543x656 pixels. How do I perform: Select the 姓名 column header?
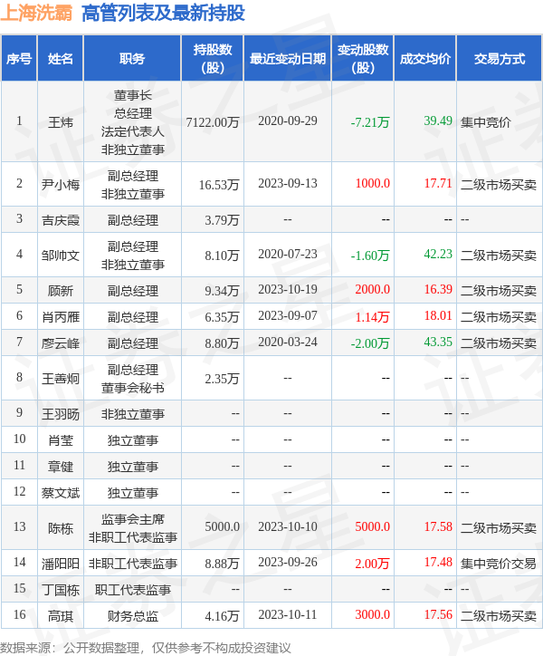pyautogui.click(x=61, y=59)
